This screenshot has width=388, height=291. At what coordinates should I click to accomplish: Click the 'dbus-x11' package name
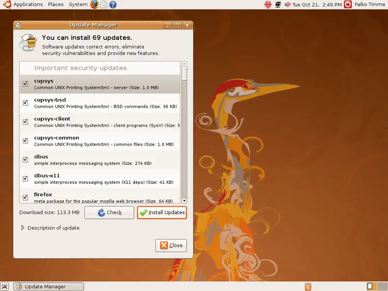tap(47, 176)
